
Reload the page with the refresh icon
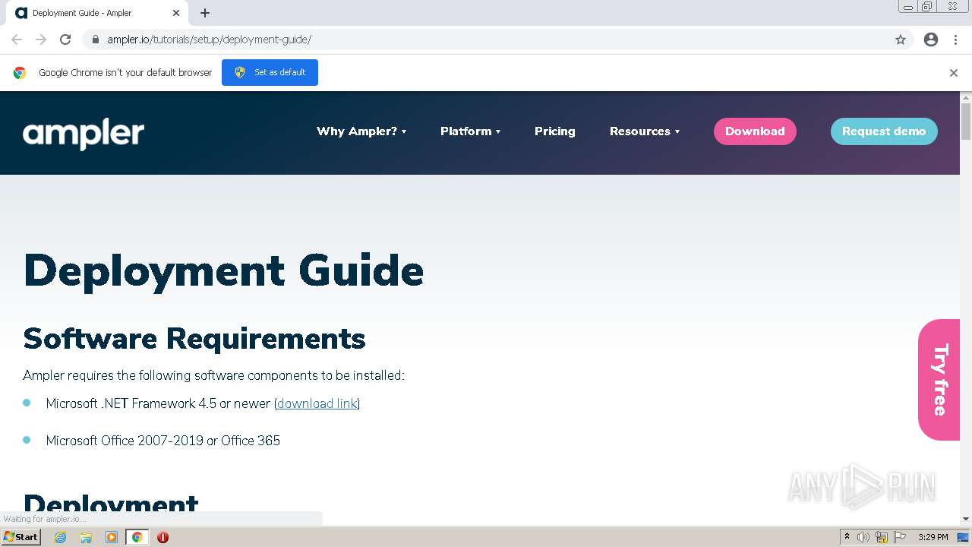tap(65, 40)
